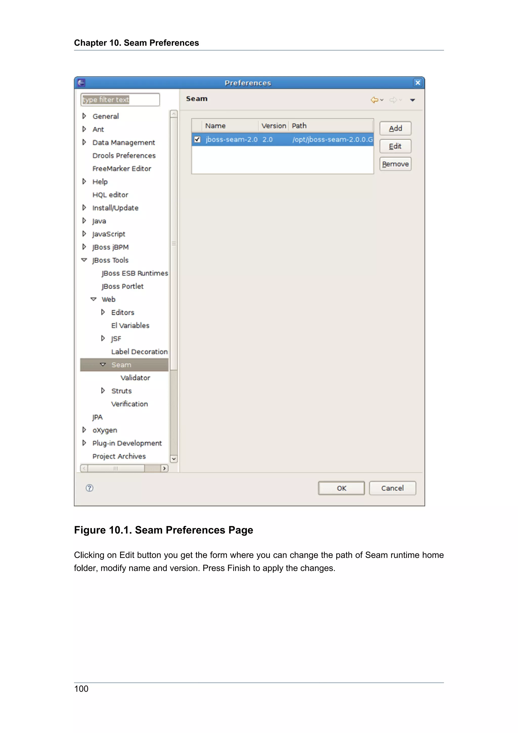Viewport: 518px width, 733px height.
Task: Expand the Java tree node
Action: tap(84, 221)
